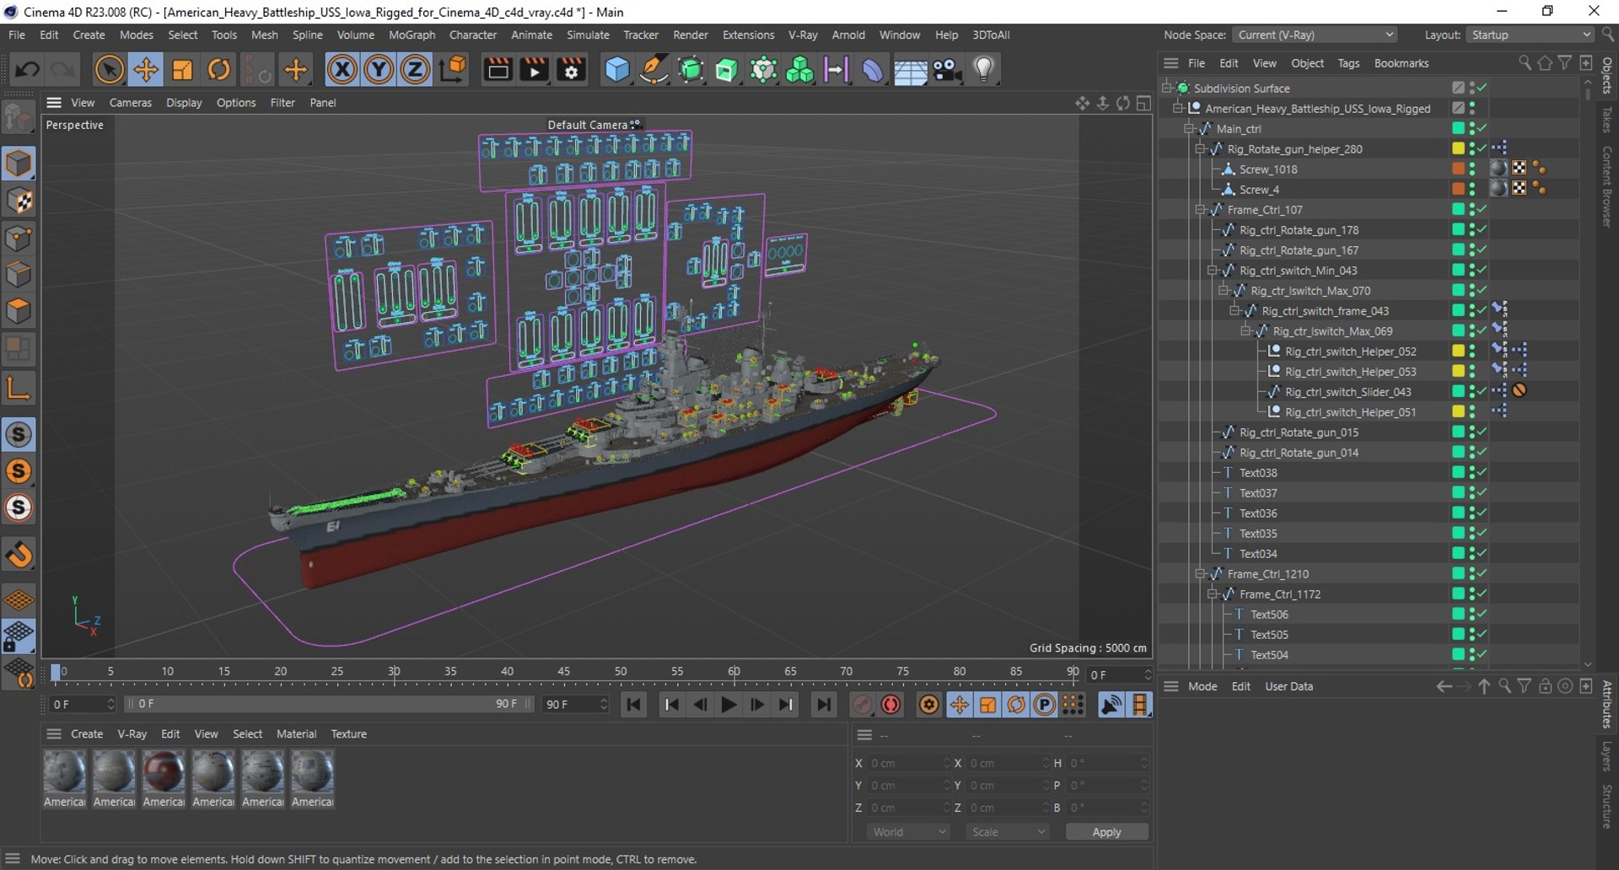Open material manager Texture menu
Screen dimensions: 1619x870
coord(348,734)
